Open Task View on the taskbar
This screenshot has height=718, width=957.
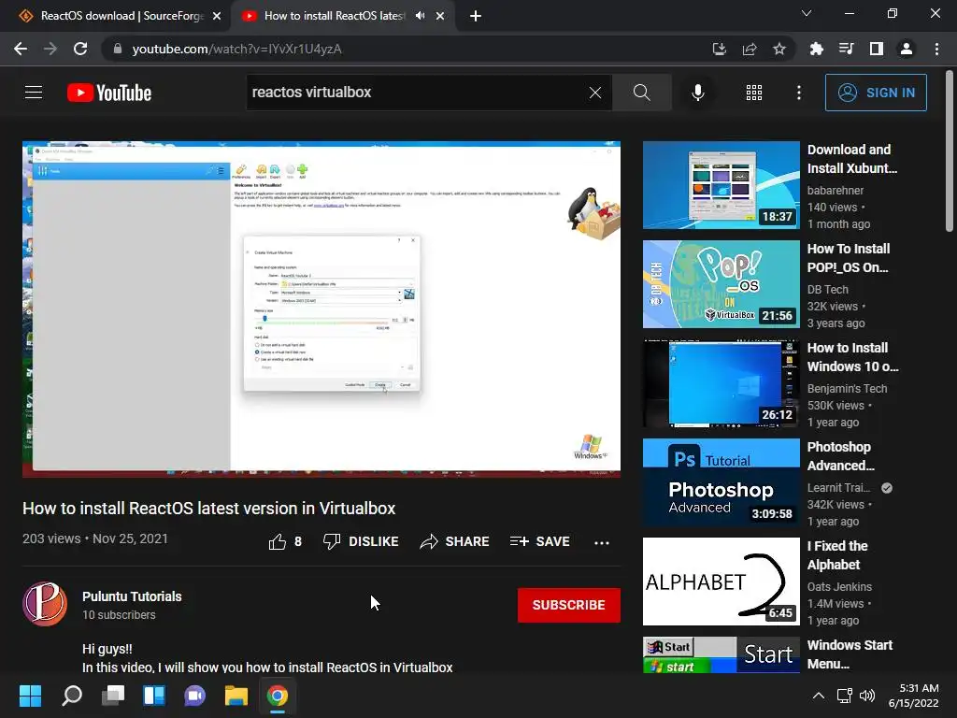113,696
